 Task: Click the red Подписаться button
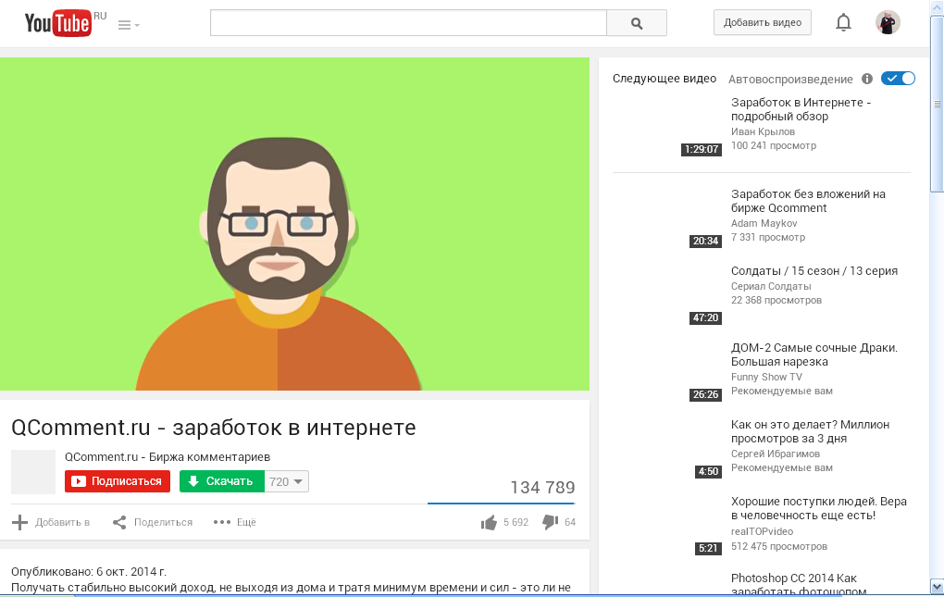click(x=118, y=481)
